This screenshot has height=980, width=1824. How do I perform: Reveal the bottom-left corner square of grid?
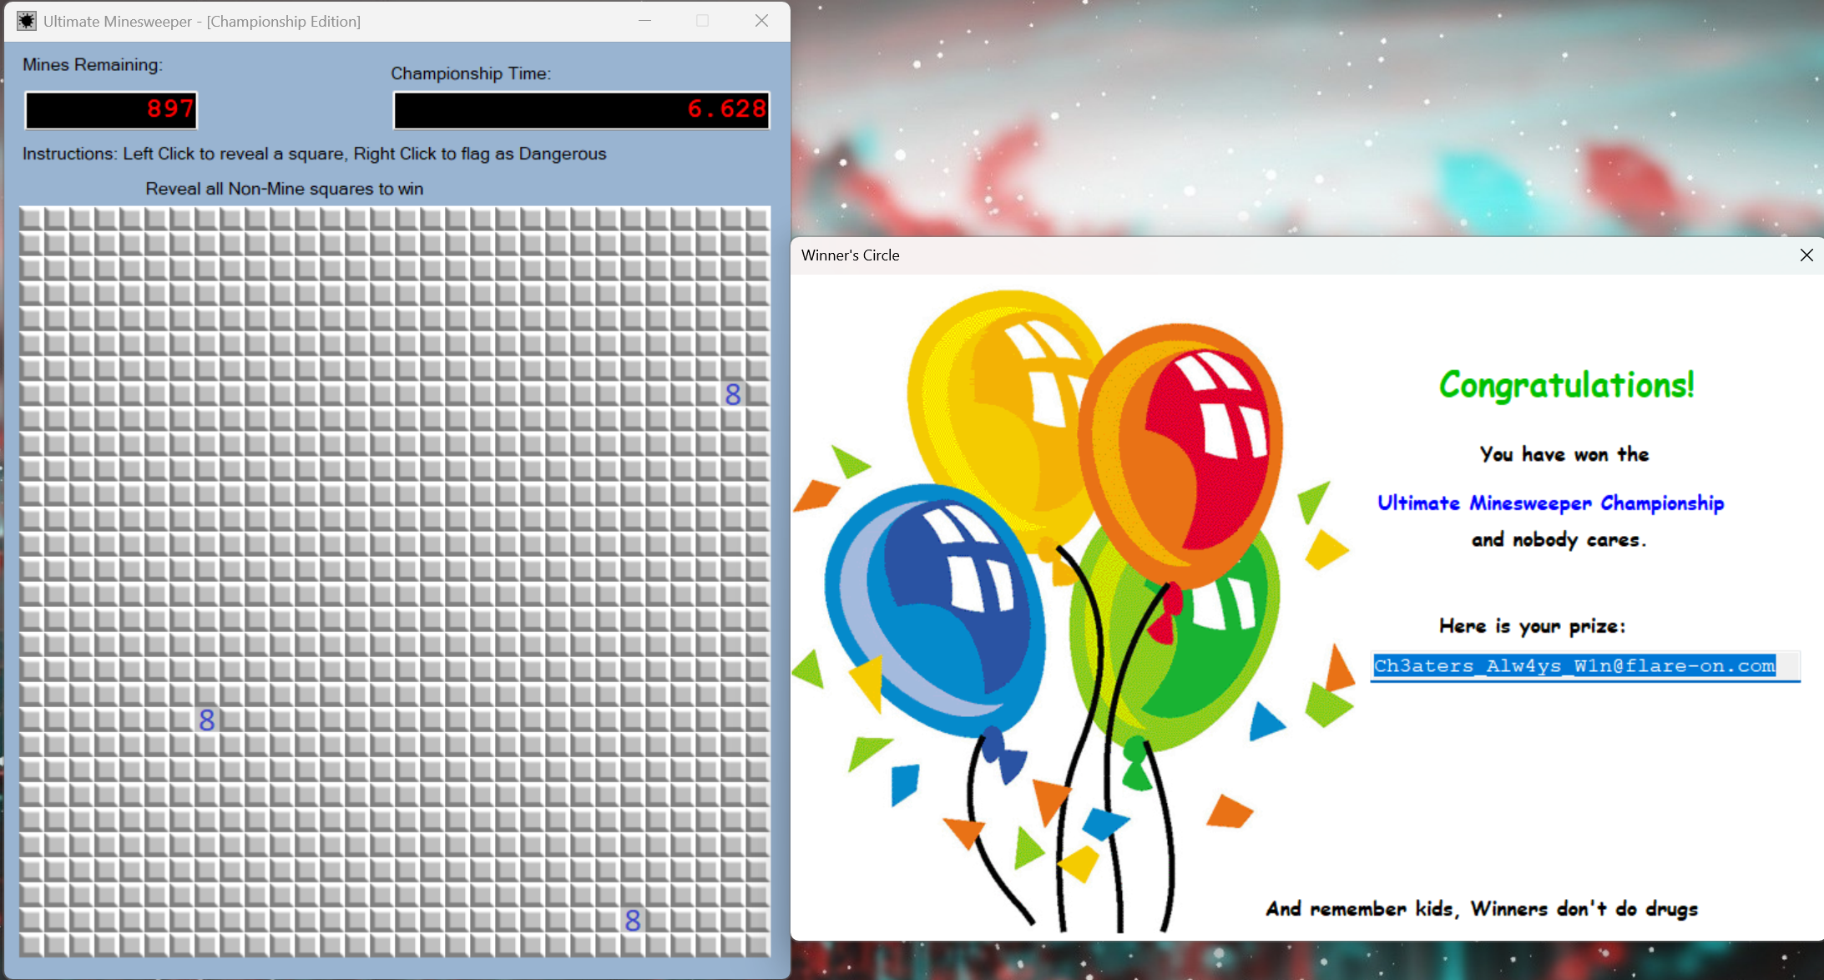(x=31, y=945)
